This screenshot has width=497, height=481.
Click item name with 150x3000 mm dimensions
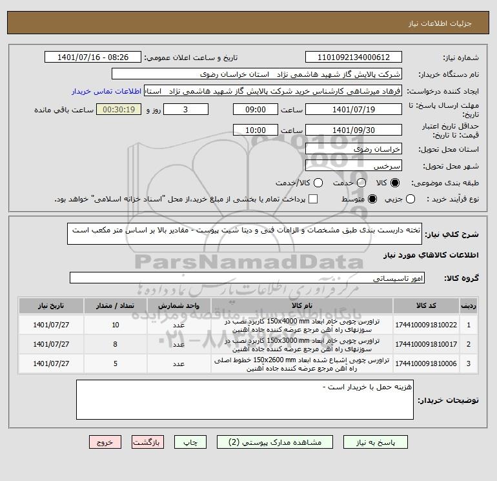pos(302,344)
